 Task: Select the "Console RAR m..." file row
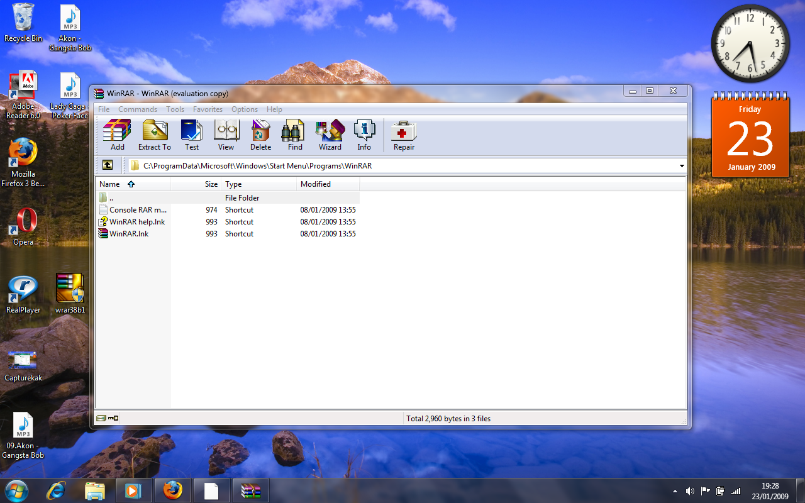(x=228, y=210)
